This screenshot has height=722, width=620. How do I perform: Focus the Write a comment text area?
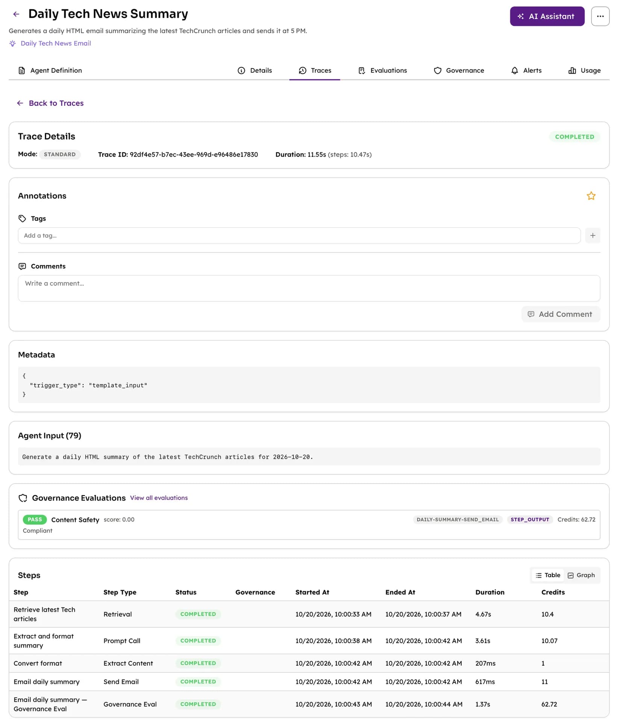(x=309, y=288)
